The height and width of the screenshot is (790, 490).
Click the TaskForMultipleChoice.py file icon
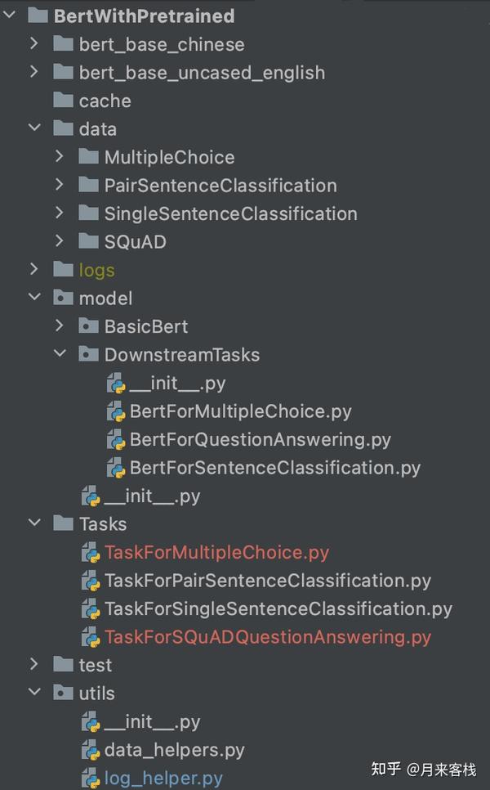(91, 553)
